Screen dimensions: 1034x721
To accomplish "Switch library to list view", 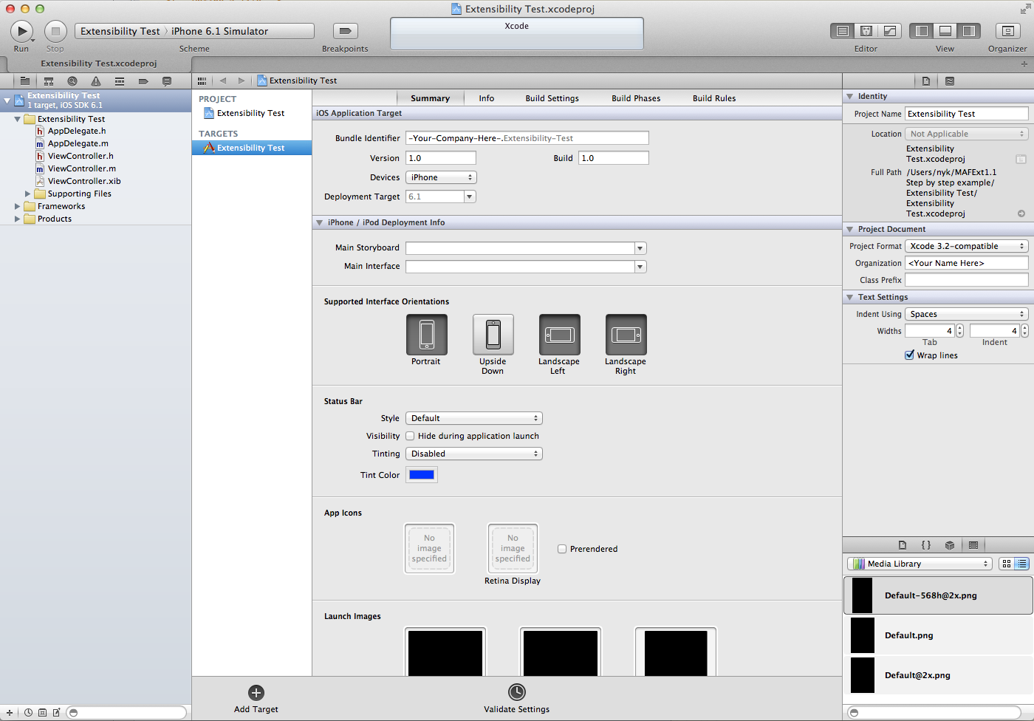I will (1022, 564).
